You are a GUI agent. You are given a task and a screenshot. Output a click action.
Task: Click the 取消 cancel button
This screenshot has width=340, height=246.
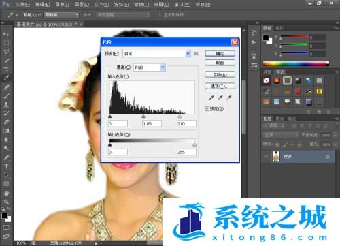(x=220, y=63)
